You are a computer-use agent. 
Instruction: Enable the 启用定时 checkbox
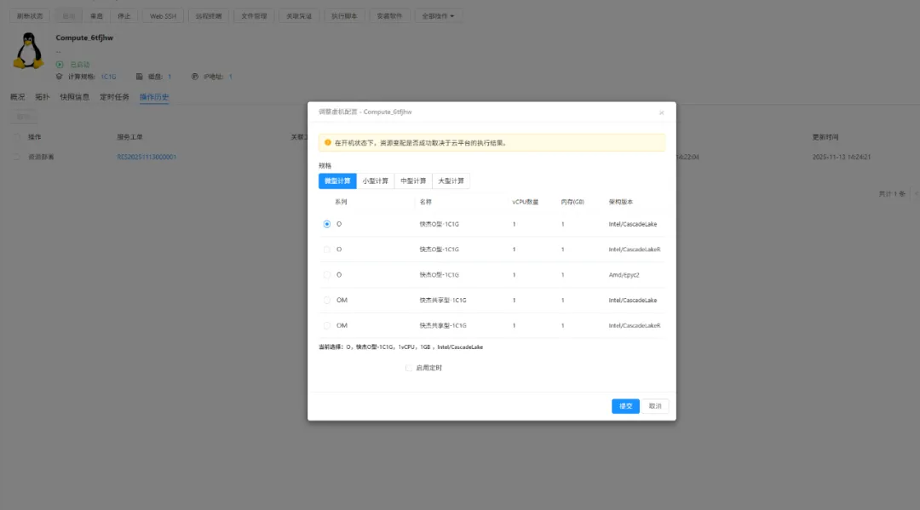pos(409,368)
